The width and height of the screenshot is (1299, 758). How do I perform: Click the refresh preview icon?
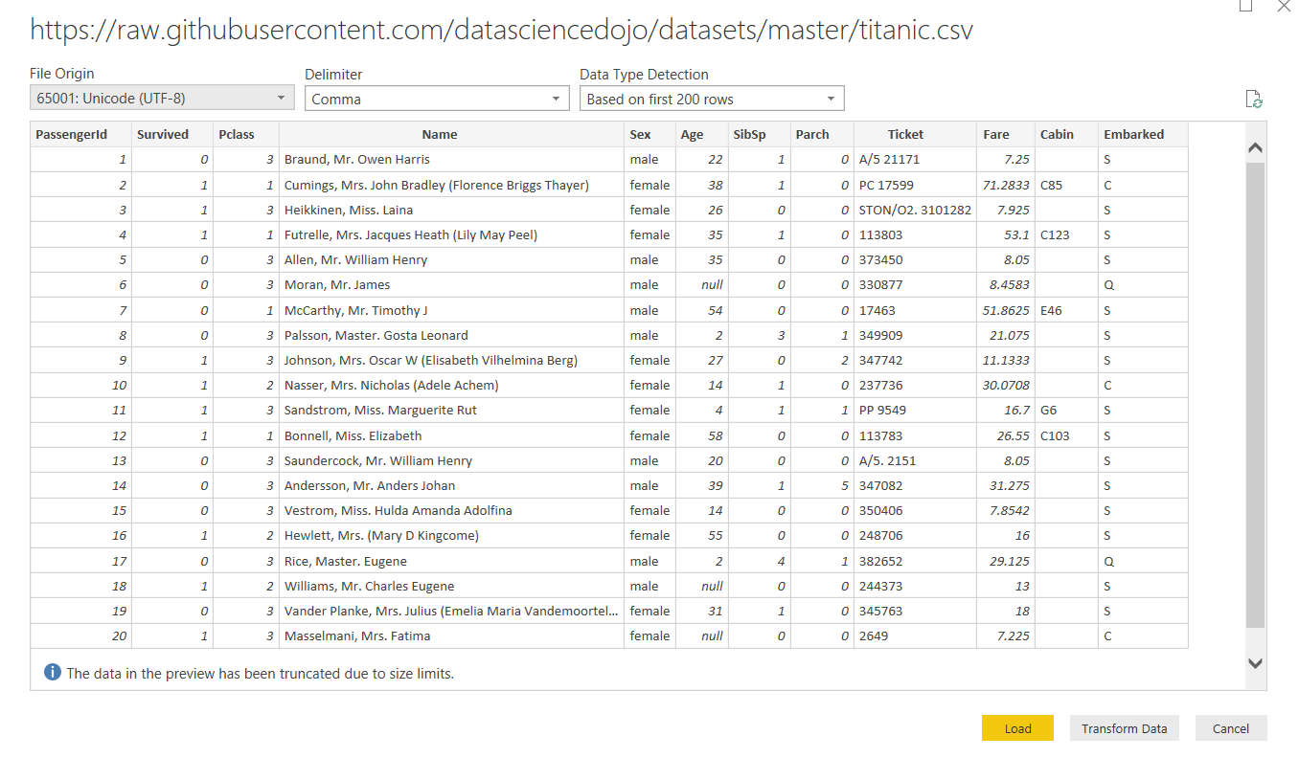[1253, 100]
